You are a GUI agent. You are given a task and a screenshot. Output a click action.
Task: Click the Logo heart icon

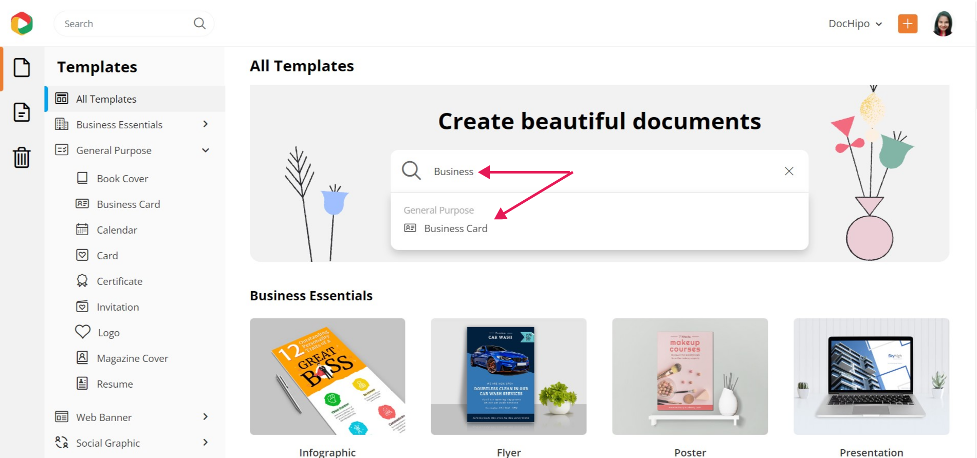coord(83,332)
